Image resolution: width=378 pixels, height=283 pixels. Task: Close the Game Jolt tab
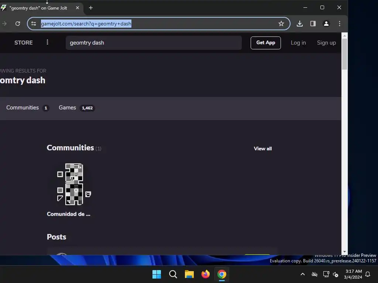[78, 8]
